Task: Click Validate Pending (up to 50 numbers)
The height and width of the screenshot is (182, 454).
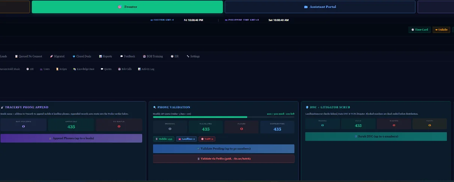Action: [224, 149]
